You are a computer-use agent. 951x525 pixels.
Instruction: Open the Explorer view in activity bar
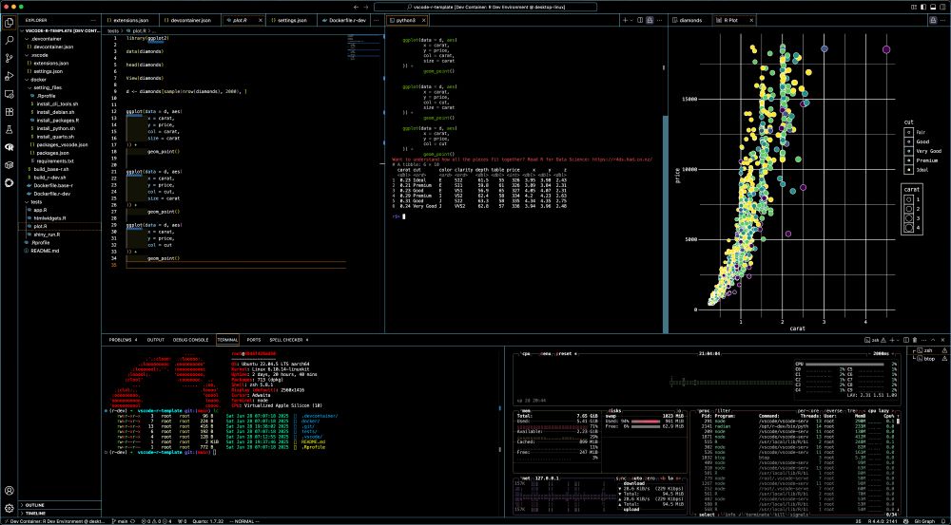tap(10, 23)
